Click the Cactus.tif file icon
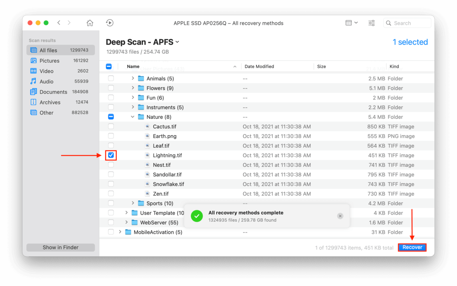The height and width of the screenshot is (286, 457). click(x=147, y=126)
